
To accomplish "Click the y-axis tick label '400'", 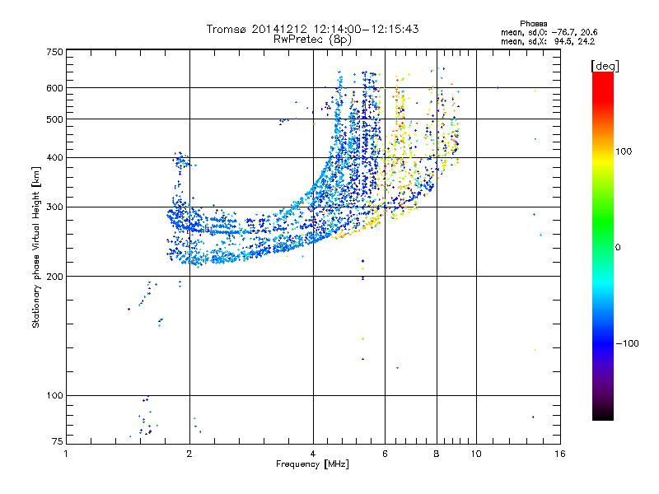I will point(54,158).
